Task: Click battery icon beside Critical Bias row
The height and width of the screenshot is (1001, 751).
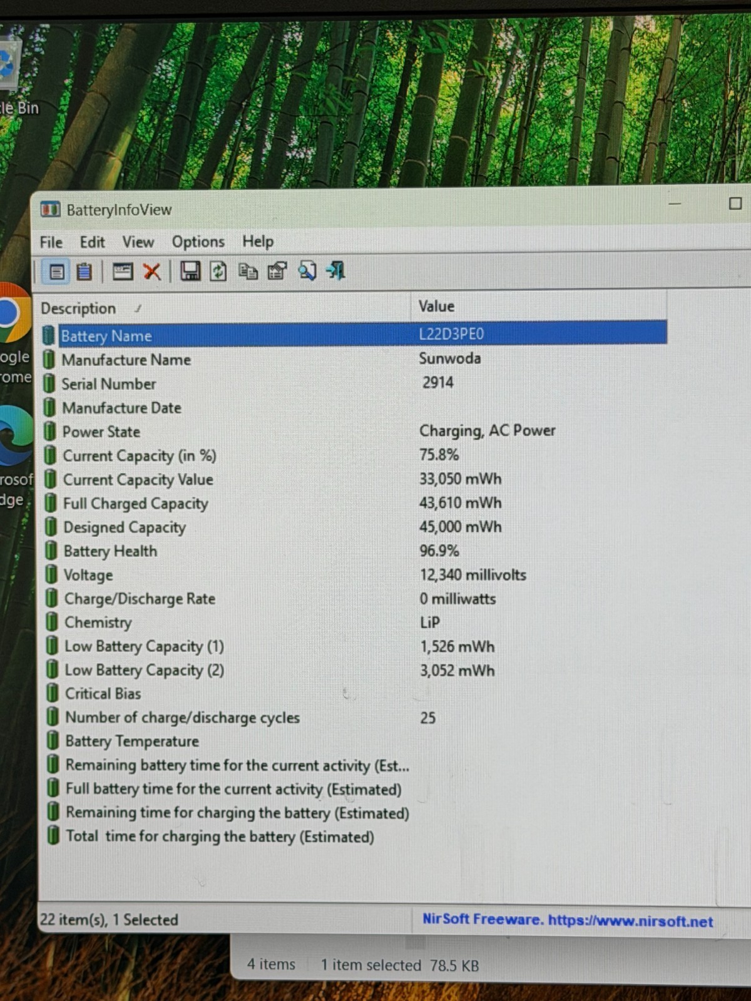Action: (53, 693)
